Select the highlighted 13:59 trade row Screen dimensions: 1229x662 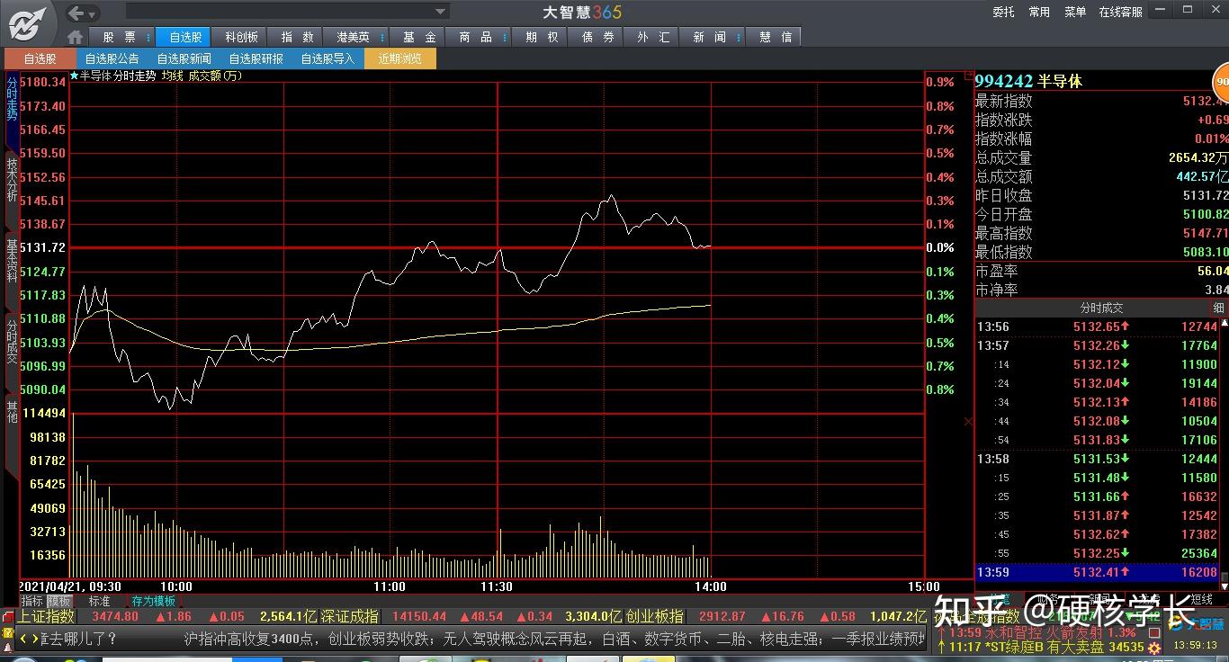click(1093, 572)
